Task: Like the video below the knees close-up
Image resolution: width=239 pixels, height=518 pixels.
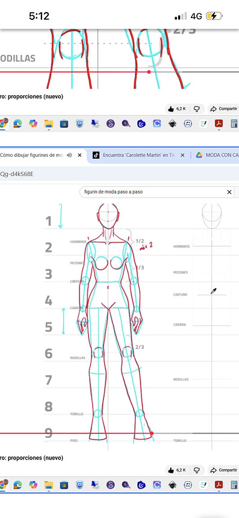Action: (177, 109)
